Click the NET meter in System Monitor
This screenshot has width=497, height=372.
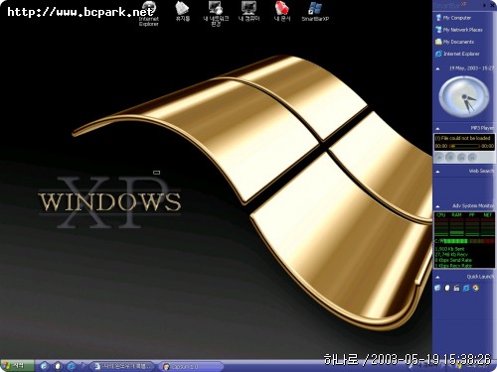click(x=487, y=225)
